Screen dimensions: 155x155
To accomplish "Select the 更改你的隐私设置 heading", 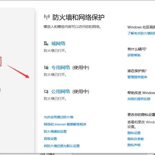I will (141, 115).
